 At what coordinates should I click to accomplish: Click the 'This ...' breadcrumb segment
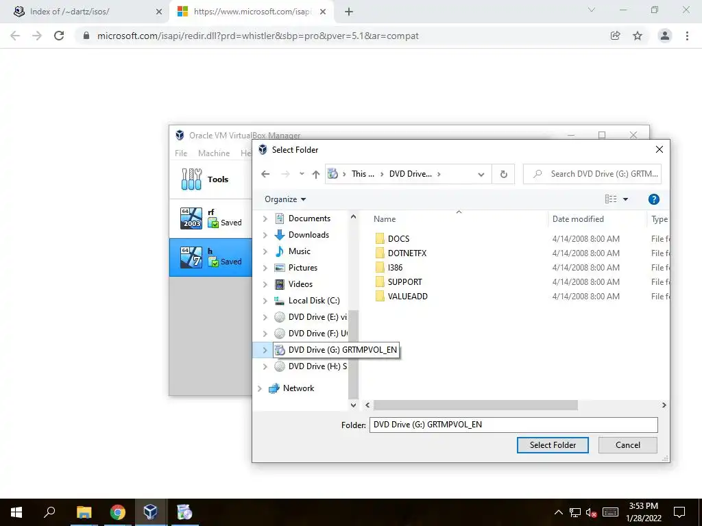tap(363, 174)
